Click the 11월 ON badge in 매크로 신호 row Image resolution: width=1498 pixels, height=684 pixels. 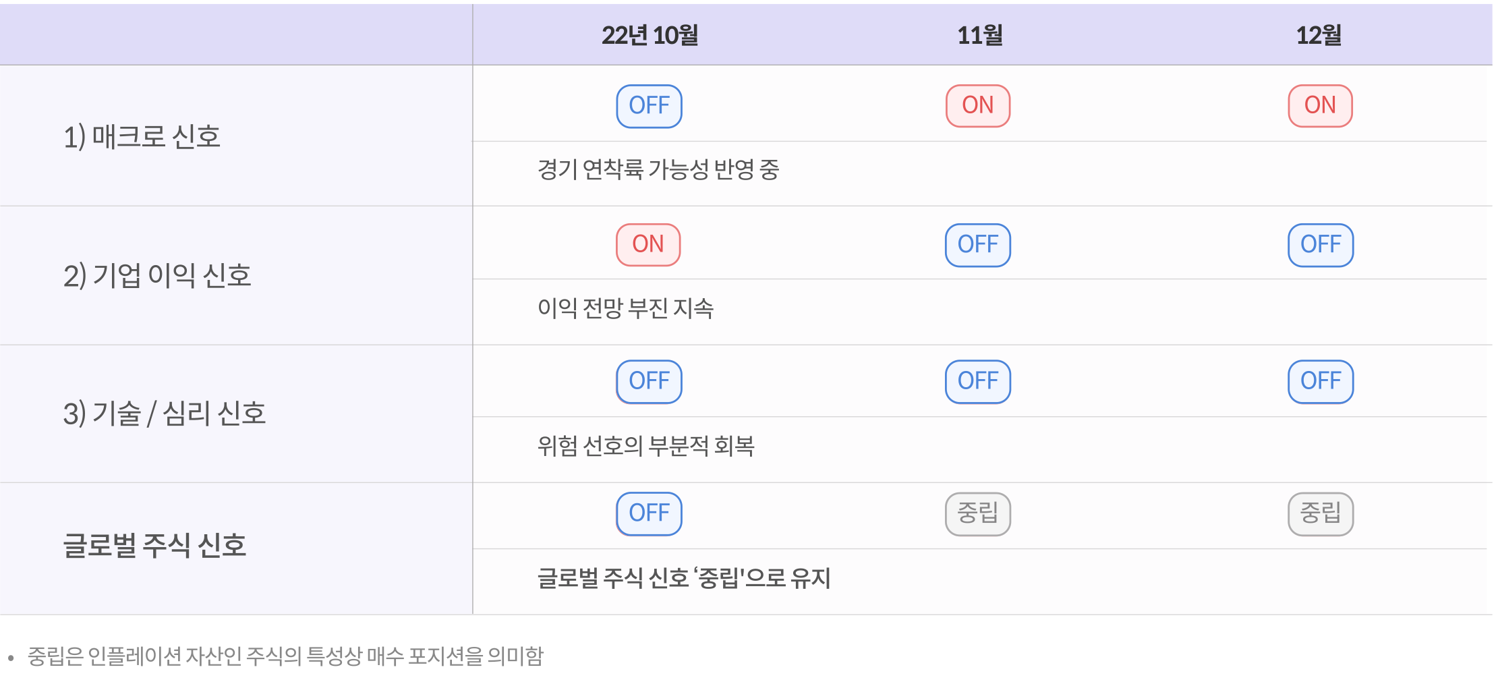point(977,106)
